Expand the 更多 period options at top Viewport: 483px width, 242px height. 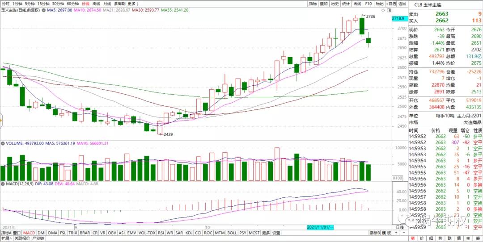(132, 3)
